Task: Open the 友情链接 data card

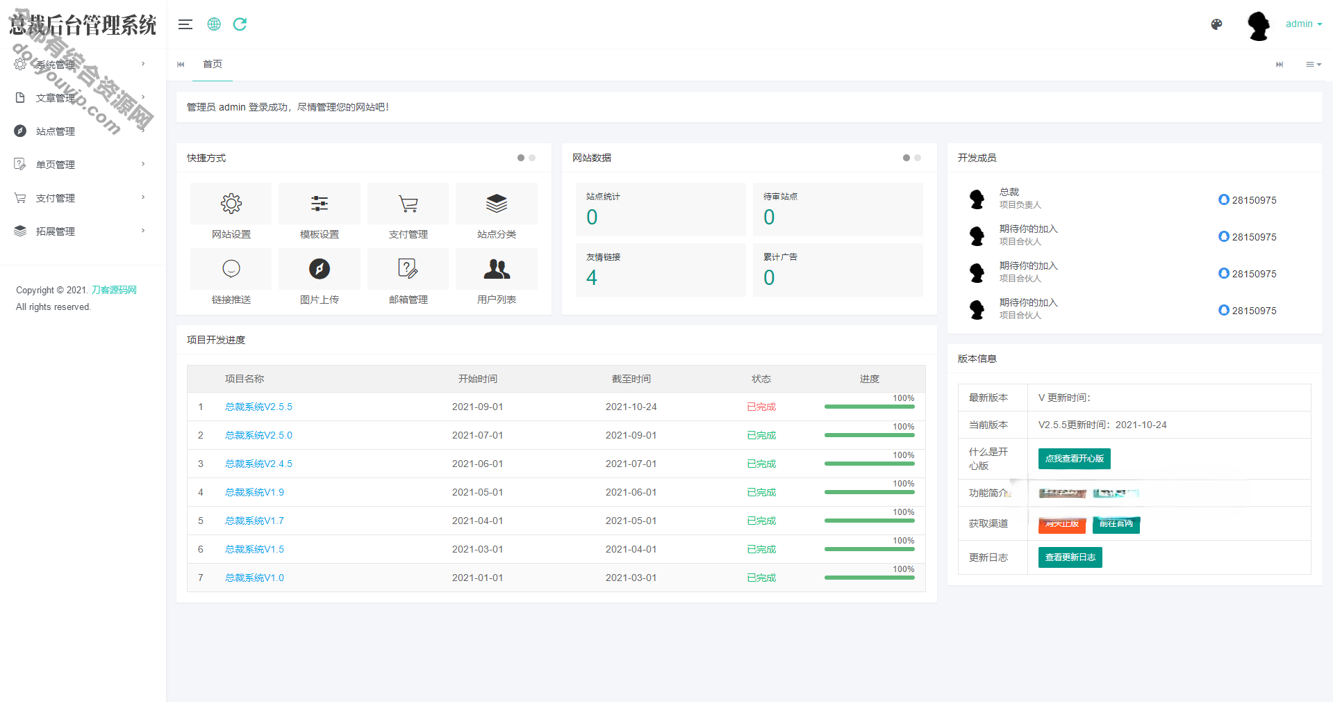Action: [661, 270]
